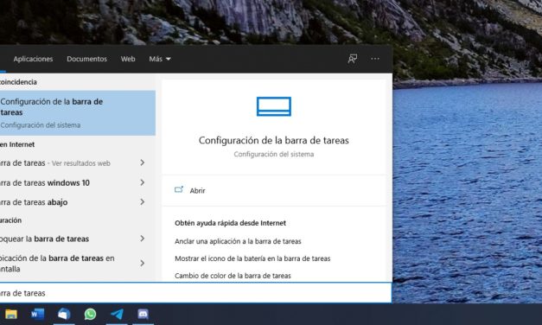Open WhatsApp from the taskbar

[x=90, y=315]
